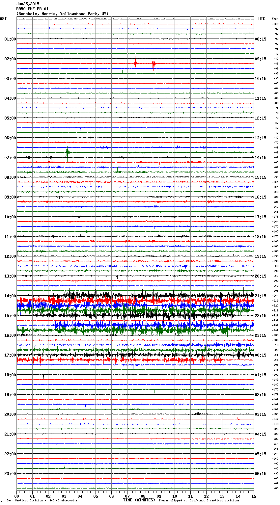Screen dimensions: 280x505
Task: Click the '00' minute tick on the bottom axis
Action: [x=16, y=496]
